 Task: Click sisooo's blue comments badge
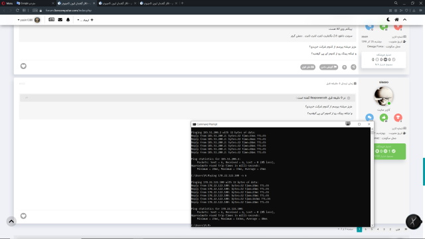pyautogui.click(x=369, y=118)
